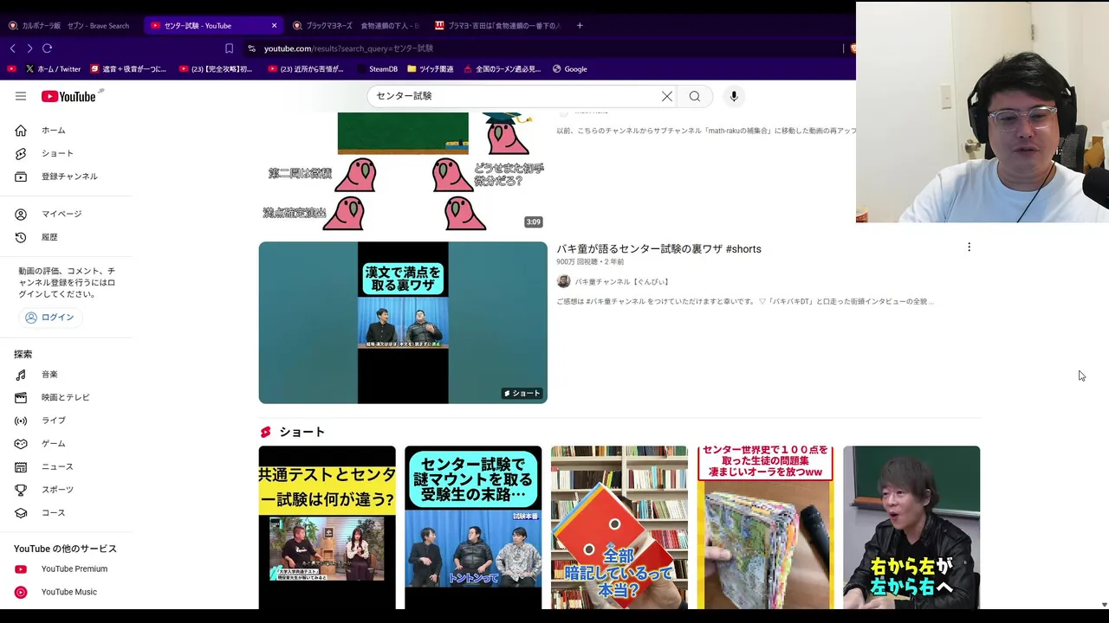
Task: Click the YouTube logo
Action: [68, 96]
